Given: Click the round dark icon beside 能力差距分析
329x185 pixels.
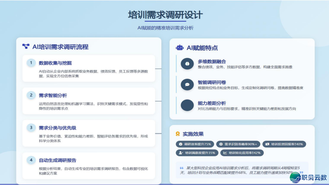Looking at the screenshot, I should coord(187,105).
